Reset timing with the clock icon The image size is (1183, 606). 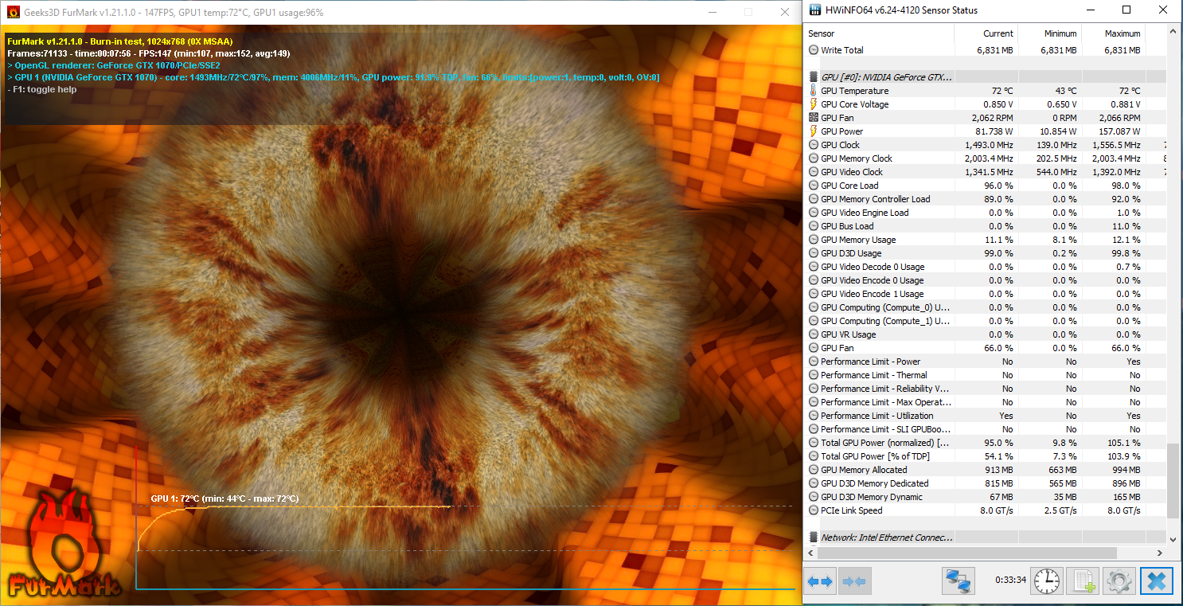click(1046, 582)
